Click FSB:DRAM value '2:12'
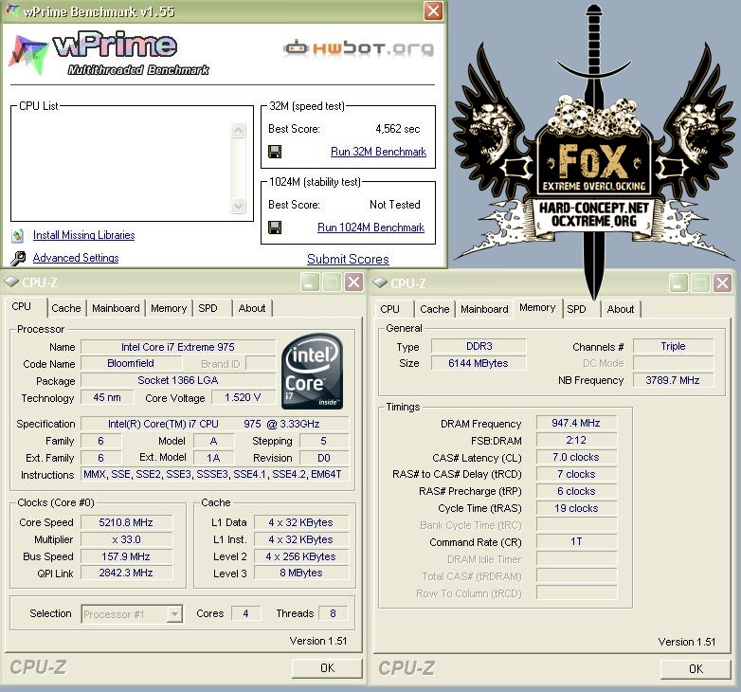Image resolution: width=741 pixels, height=692 pixels. click(576, 440)
